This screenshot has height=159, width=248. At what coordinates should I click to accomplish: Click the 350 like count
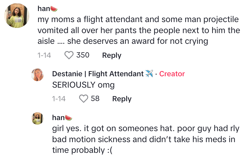point(83,55)
